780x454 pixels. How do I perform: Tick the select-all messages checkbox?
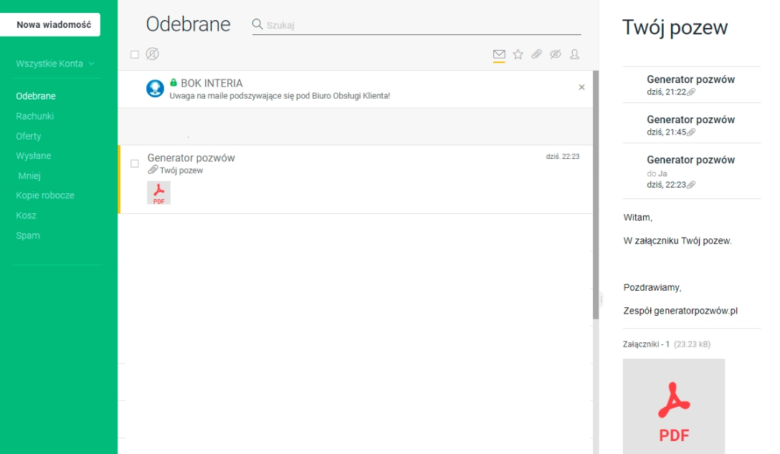tap(135, 54)
